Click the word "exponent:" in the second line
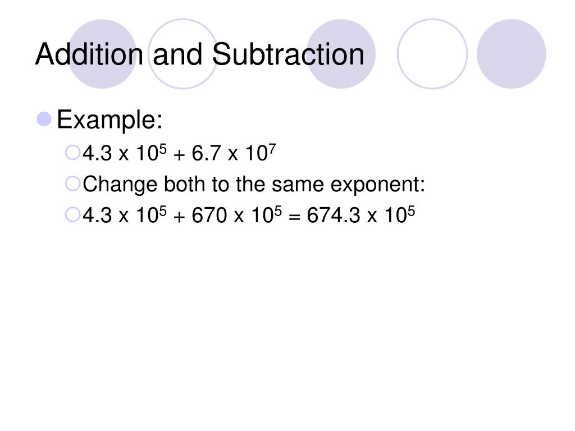Screen dimensions: 575x431 click(x=378, y=185)
